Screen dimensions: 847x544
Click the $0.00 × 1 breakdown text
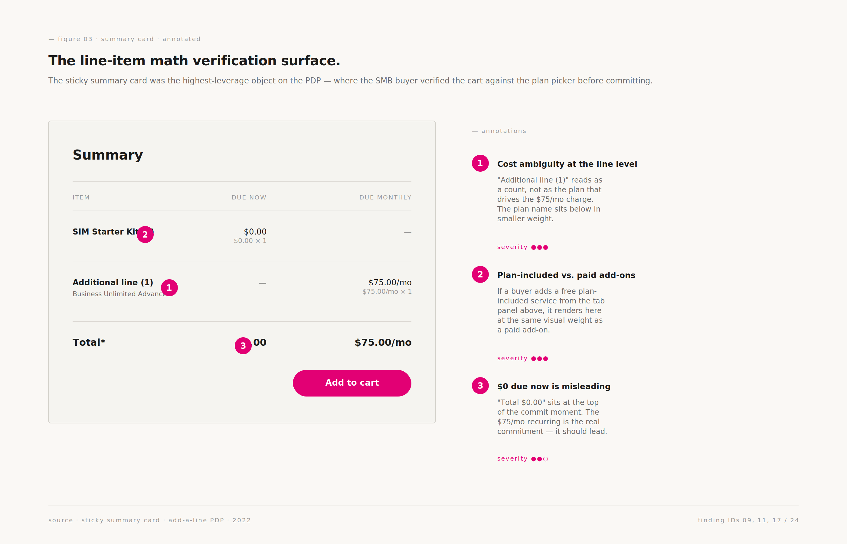250,241
